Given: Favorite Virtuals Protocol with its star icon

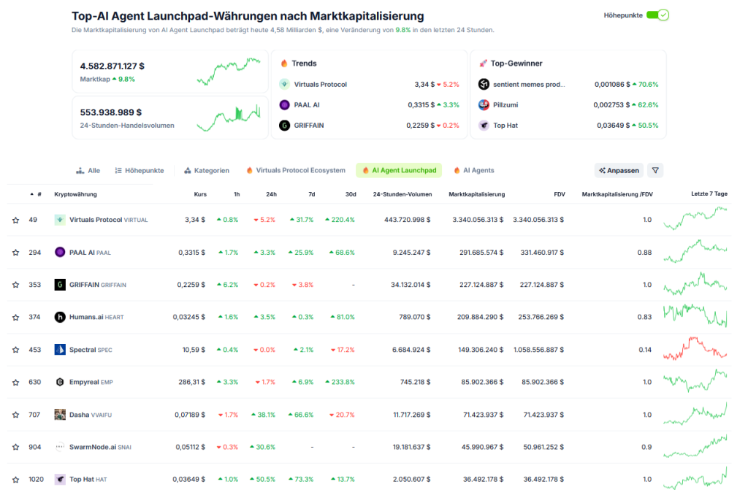Looking at the screenshot, I should (16, 220).
